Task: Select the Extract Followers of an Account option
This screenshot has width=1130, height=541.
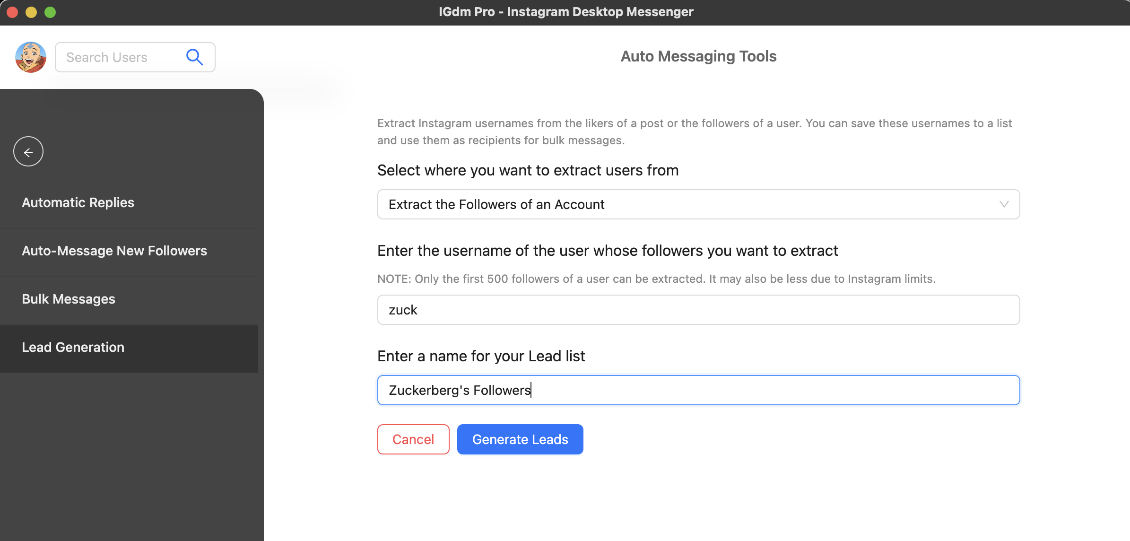Action: pos(698,205)
